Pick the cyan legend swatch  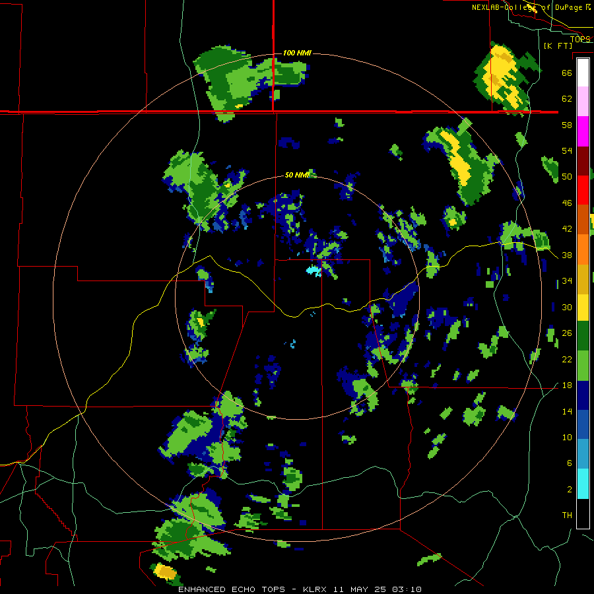[583, 484]
